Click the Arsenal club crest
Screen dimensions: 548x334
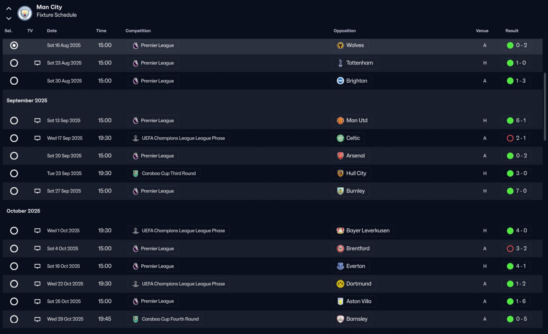[x=340, y=156]
